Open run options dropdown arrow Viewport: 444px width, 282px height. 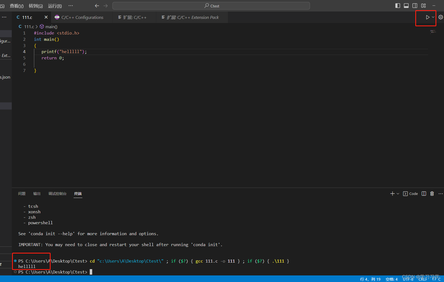pos(433,17)
